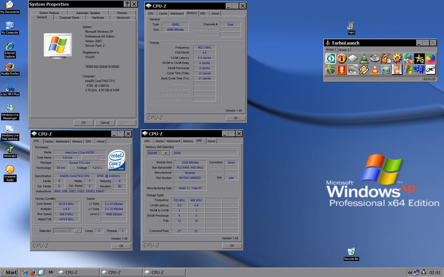Image resolution: width=444 pixels, height=277 pixels.
Task: Open the orange info-ball icon in TurboLaunch
Action: pos(341,59)
